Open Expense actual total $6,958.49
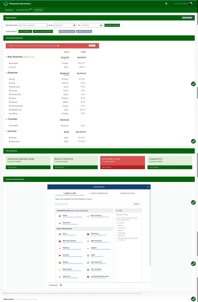The width and height of the screenshot is (198, 302). pos(64,73)
